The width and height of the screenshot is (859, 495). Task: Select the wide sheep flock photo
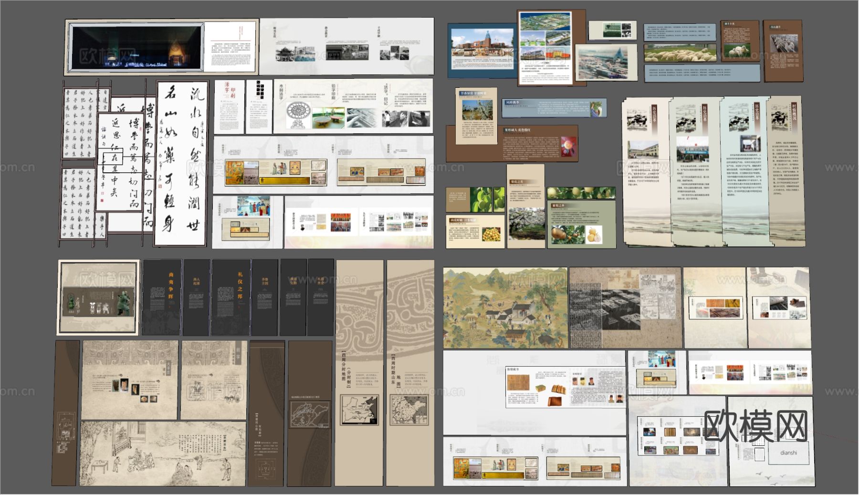tap(681, 53)
